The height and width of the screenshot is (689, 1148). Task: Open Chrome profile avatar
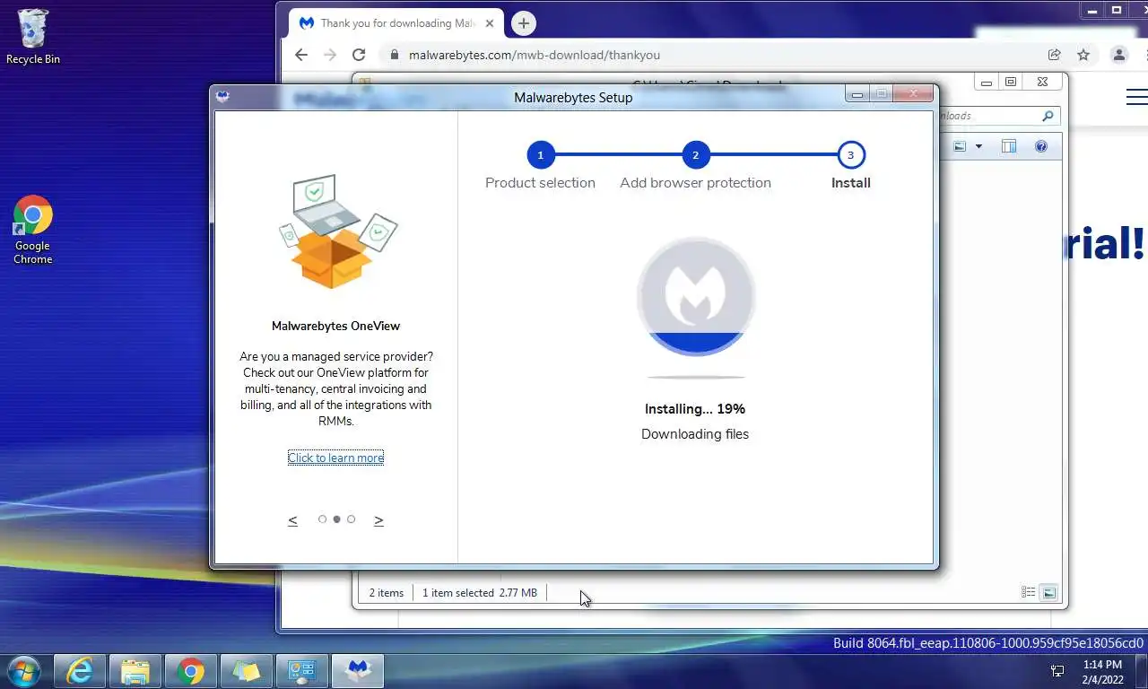1118,55
